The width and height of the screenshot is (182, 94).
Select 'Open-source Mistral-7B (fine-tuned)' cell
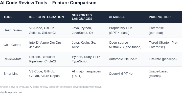click(125, 45)
